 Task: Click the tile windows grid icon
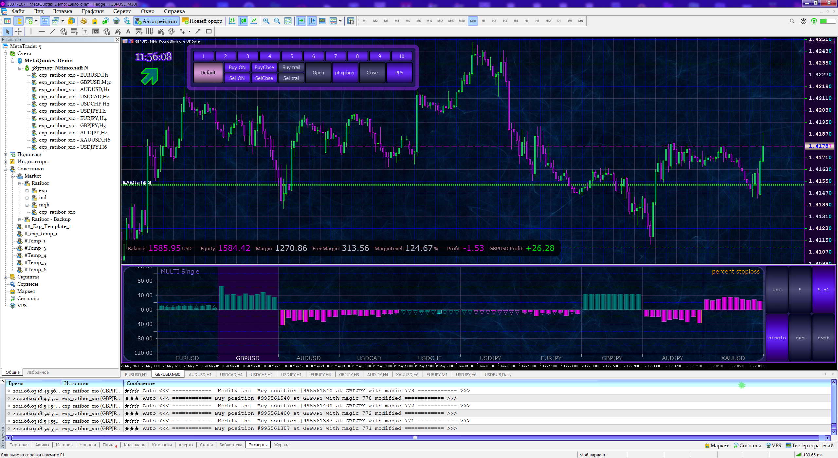[x=288, y=21]
